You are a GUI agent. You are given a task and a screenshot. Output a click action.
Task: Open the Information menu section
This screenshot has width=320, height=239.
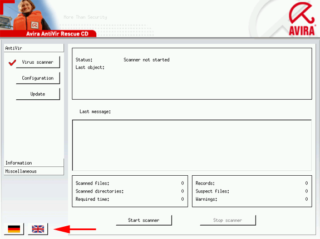pyautogui.click(x=34, y=163)
